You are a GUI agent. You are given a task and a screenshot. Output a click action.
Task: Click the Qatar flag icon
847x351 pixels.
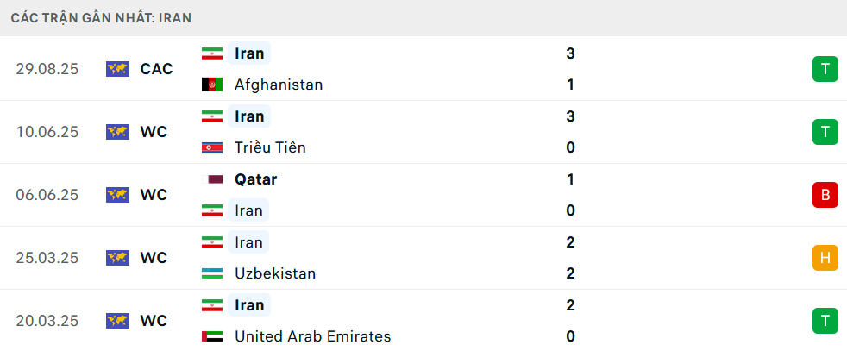[211, 179]
